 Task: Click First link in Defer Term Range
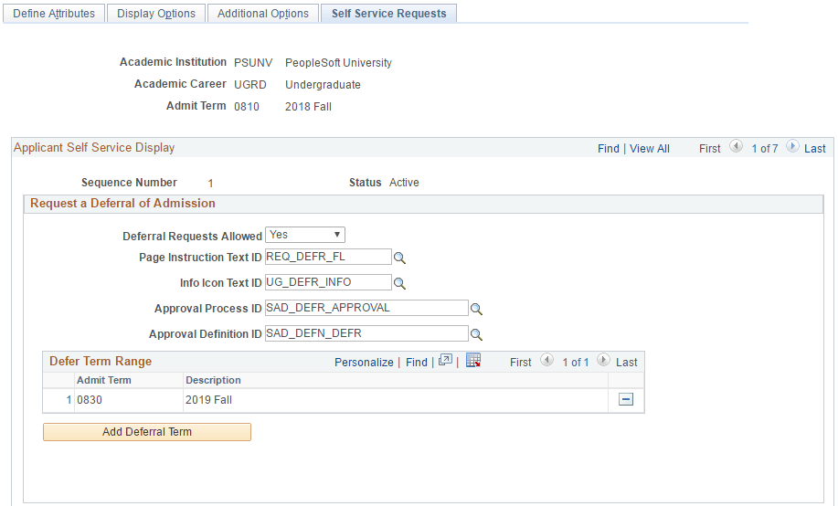point(521,363)
